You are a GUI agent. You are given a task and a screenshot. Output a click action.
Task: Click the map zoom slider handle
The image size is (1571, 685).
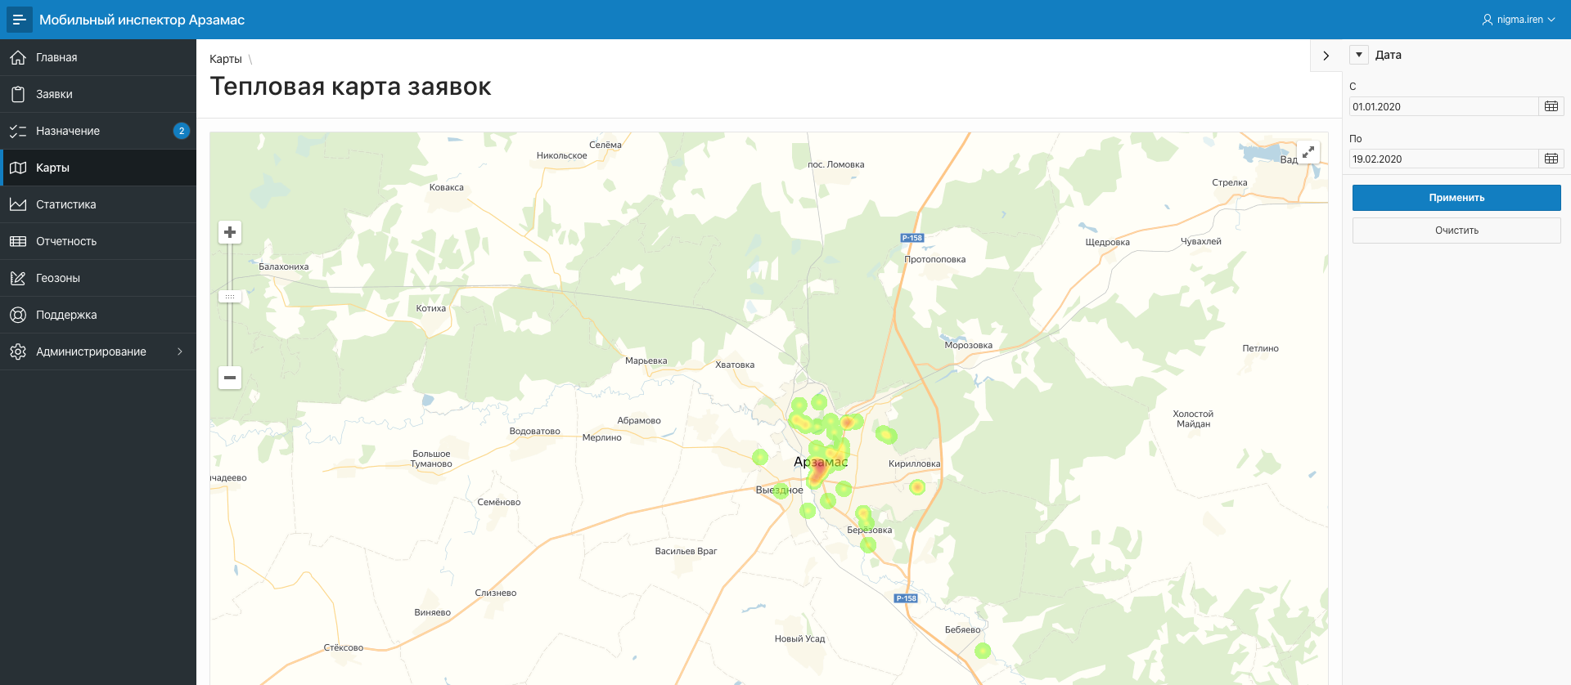(x=230, y=297)
